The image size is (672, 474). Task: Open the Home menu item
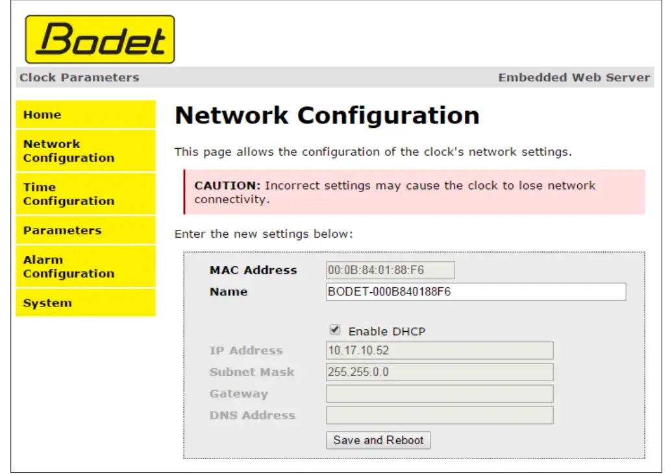pyautogui.click(x=85, y=115)
